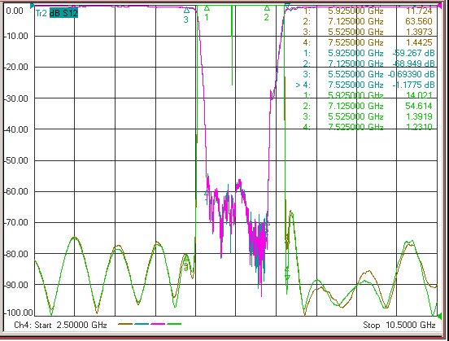The width and height of the screenshot is (449, 341).
Task: Click the green trace legend line
Action: pyautogui.click(x=174, y=324)
